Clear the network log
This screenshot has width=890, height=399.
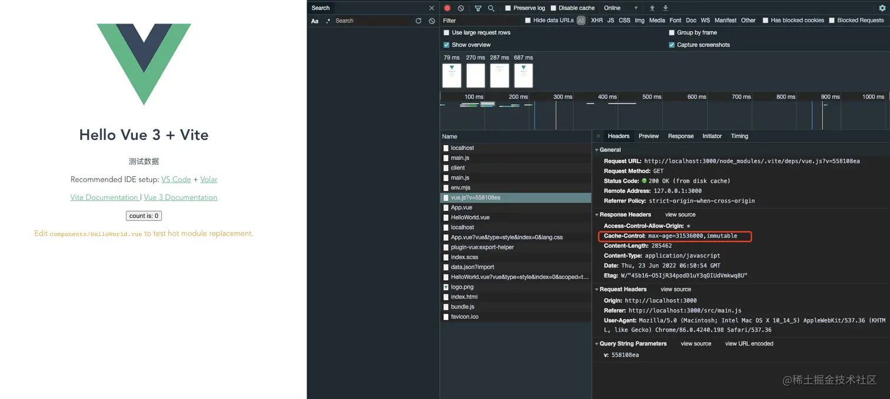tap(461, 8)
